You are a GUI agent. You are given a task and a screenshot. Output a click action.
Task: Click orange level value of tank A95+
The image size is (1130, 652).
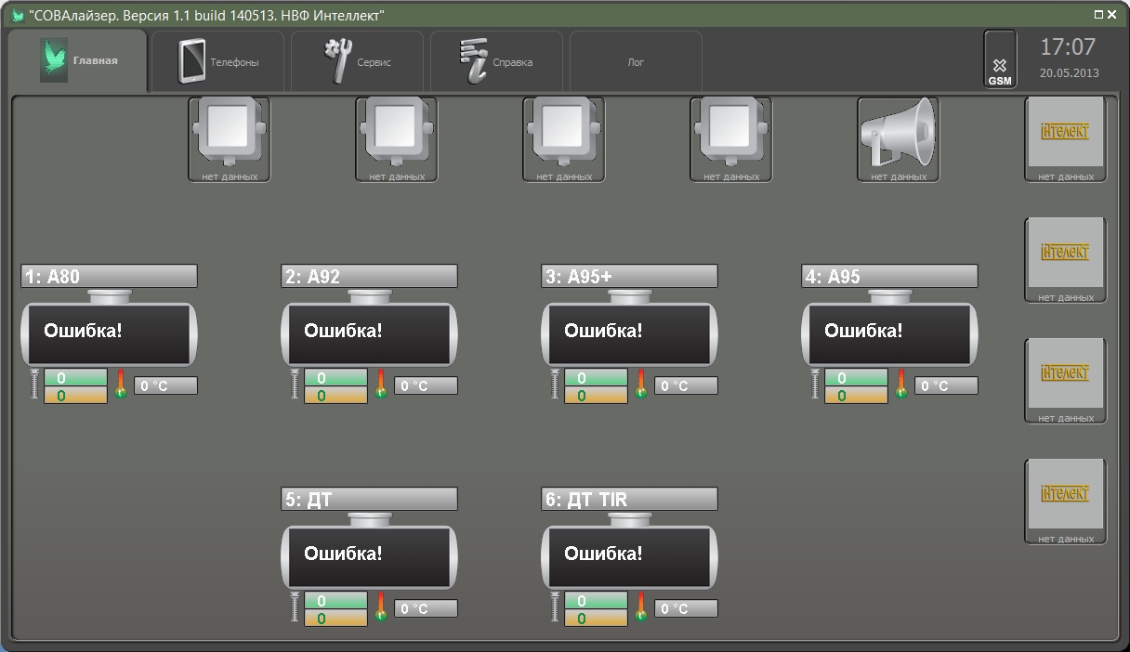[597, 396]
